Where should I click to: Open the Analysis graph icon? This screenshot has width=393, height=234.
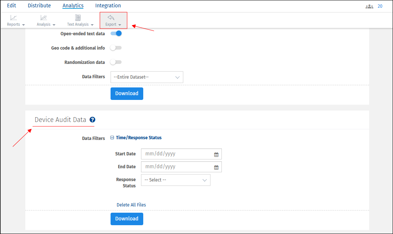click(x=44, y=18)
